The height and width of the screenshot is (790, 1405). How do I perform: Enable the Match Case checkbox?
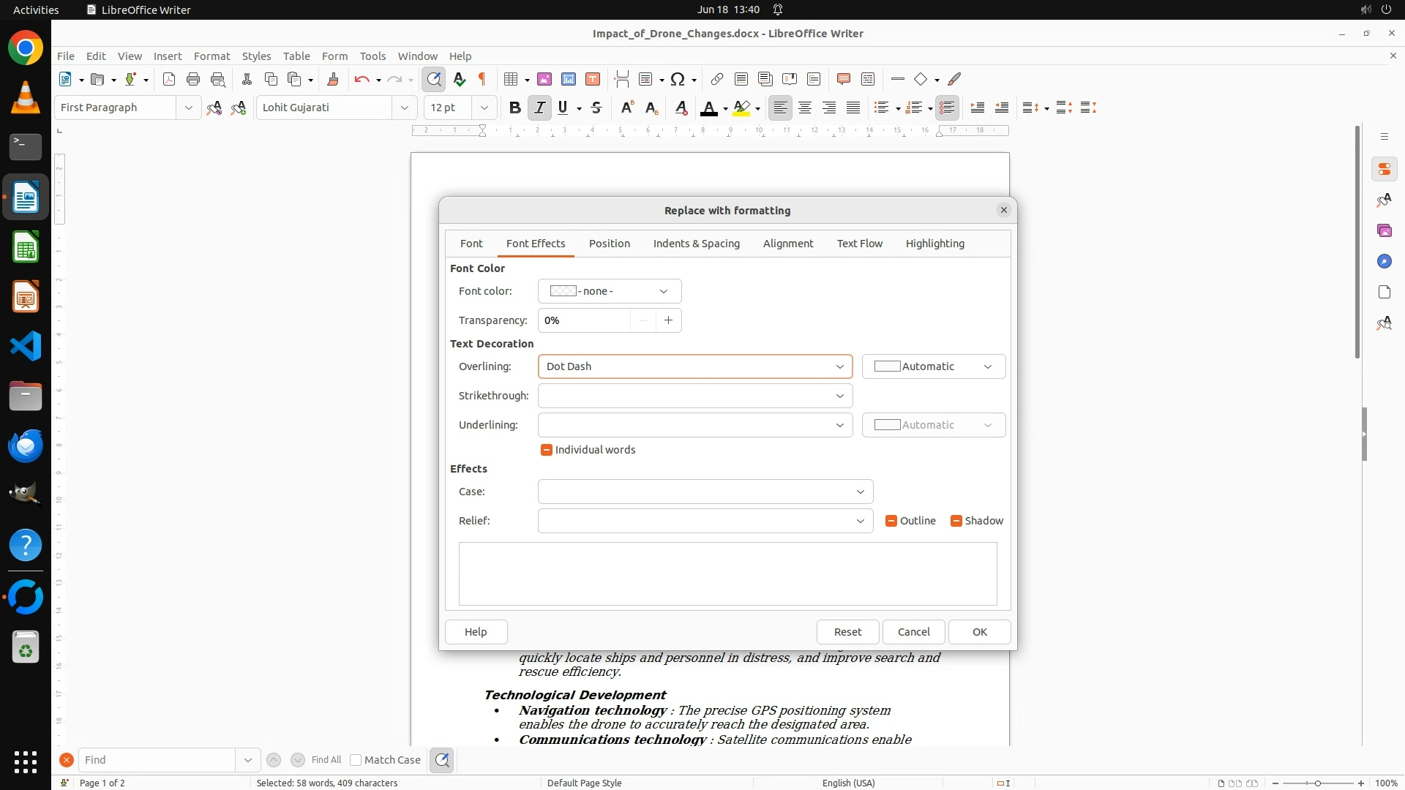click(356, 760)
